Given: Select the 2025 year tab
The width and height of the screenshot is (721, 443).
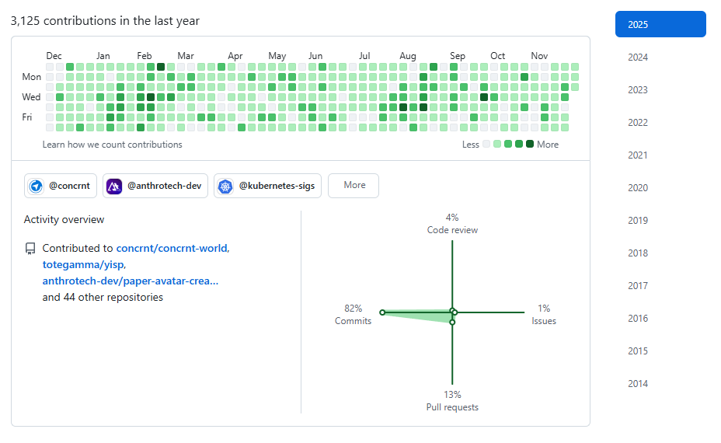Looking at the screenshot, I should (660, 24).
